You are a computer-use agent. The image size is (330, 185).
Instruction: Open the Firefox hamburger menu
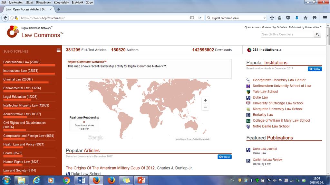tap(325, 18)
